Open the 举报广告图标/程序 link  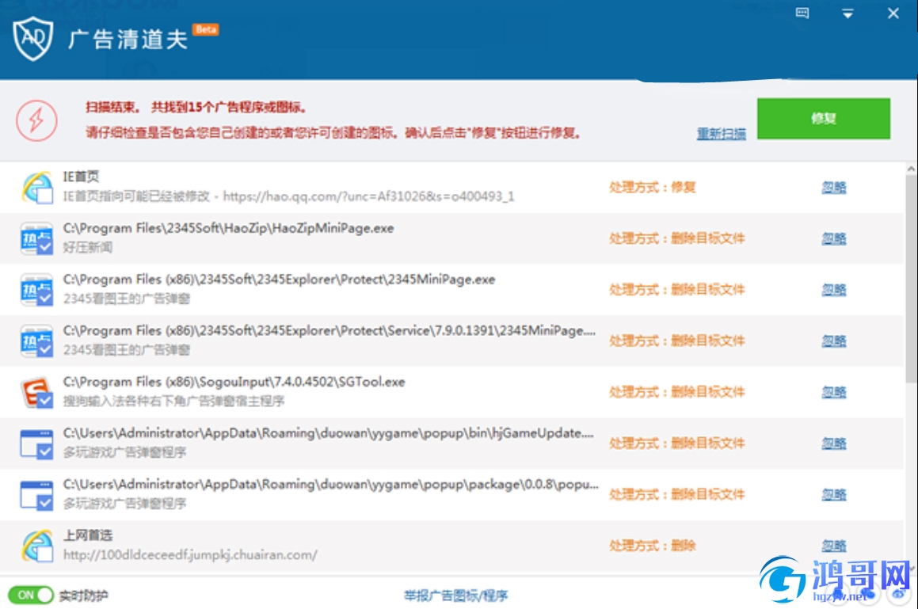[455, 596]
